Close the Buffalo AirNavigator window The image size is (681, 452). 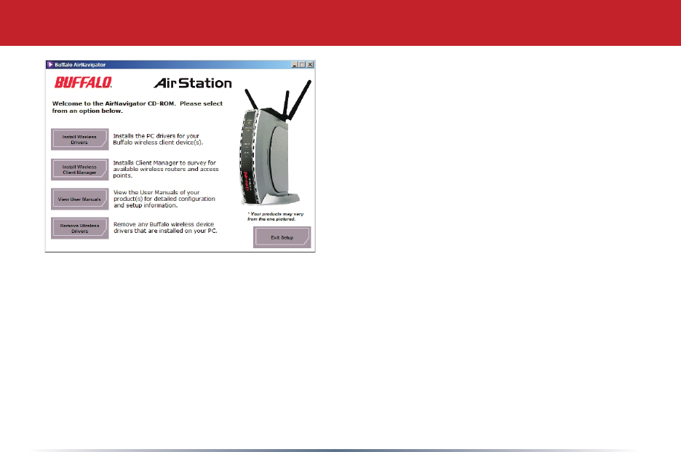click(310, 65)
